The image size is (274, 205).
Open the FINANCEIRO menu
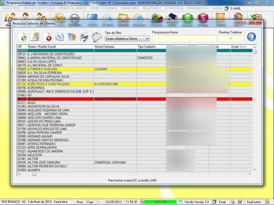pyautogui.click(x=130, y=8)
